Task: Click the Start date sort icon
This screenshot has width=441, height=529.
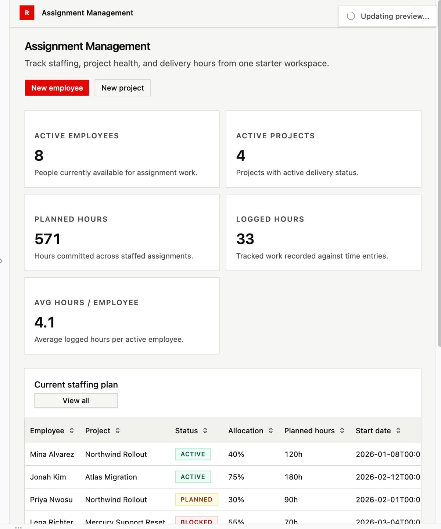Action: pyautogui.click(x=398, y=430)
